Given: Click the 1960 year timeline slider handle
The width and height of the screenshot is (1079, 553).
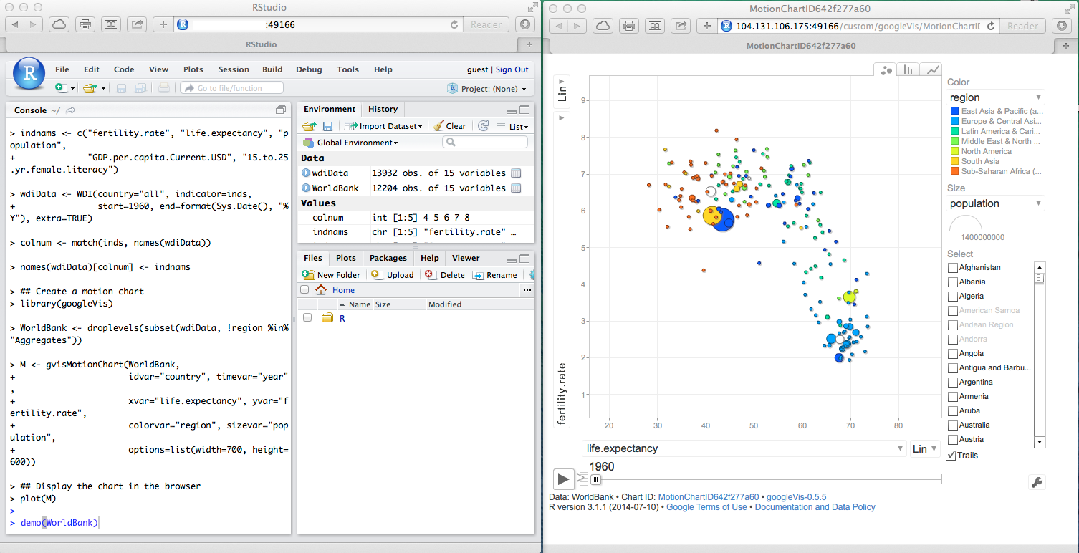Looking at the screenshot, I should pos(595,479).
